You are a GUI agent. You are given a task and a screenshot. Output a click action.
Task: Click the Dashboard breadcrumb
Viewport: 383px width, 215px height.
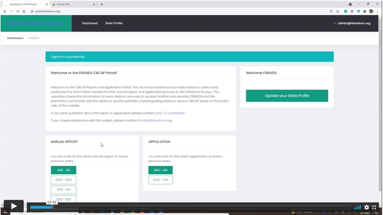point(15,38)
